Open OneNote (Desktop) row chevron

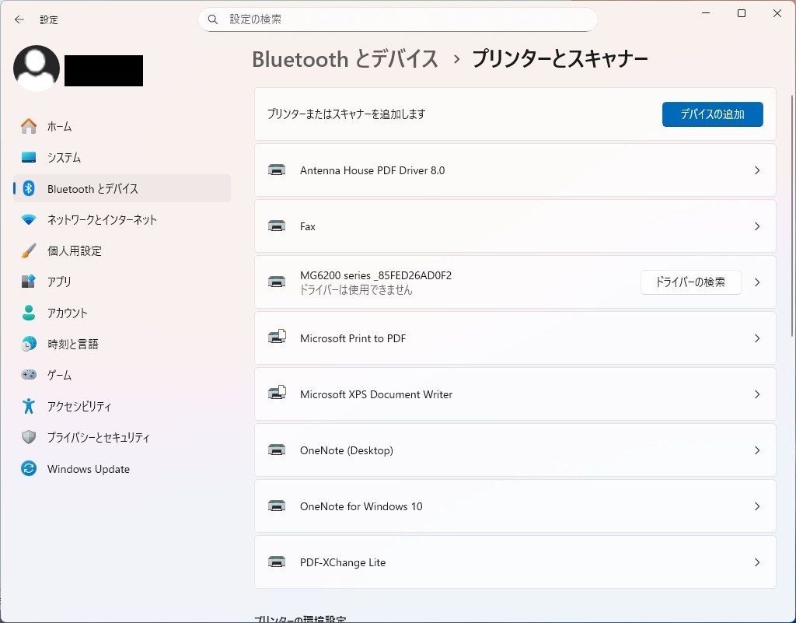(x=757, y=450)
